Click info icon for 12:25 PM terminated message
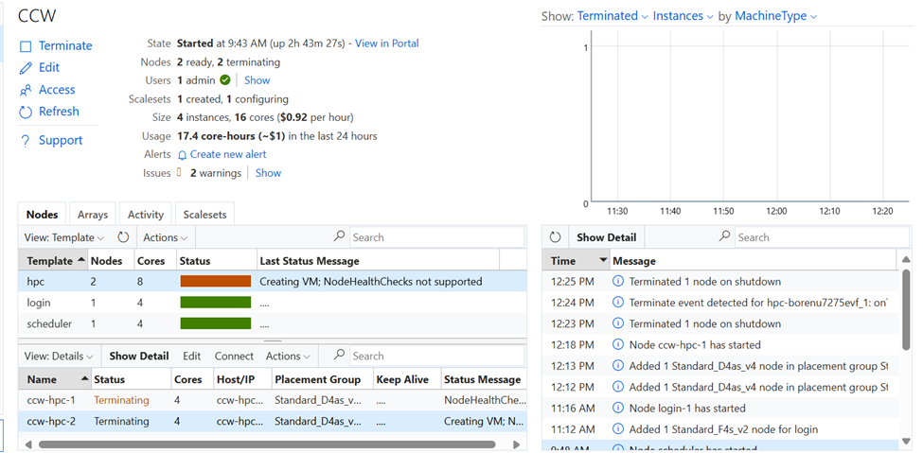Image resolution: width=923 pixels, height=453 pixels. (x=617, y=281)
